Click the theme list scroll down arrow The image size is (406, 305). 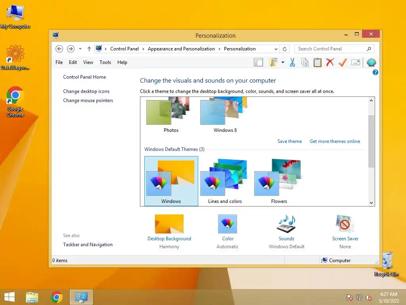371,203
